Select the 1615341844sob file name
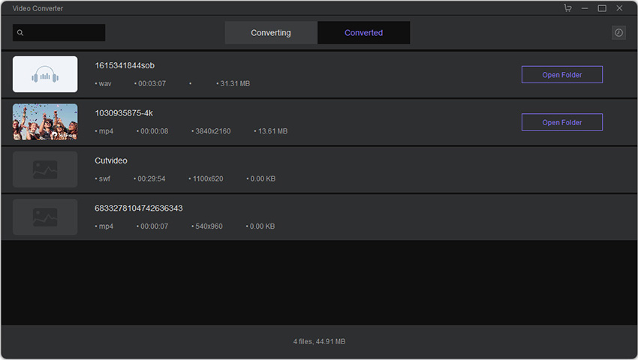Image resolution: width=638 pixels, height=360 pixels. click(125, 65)
